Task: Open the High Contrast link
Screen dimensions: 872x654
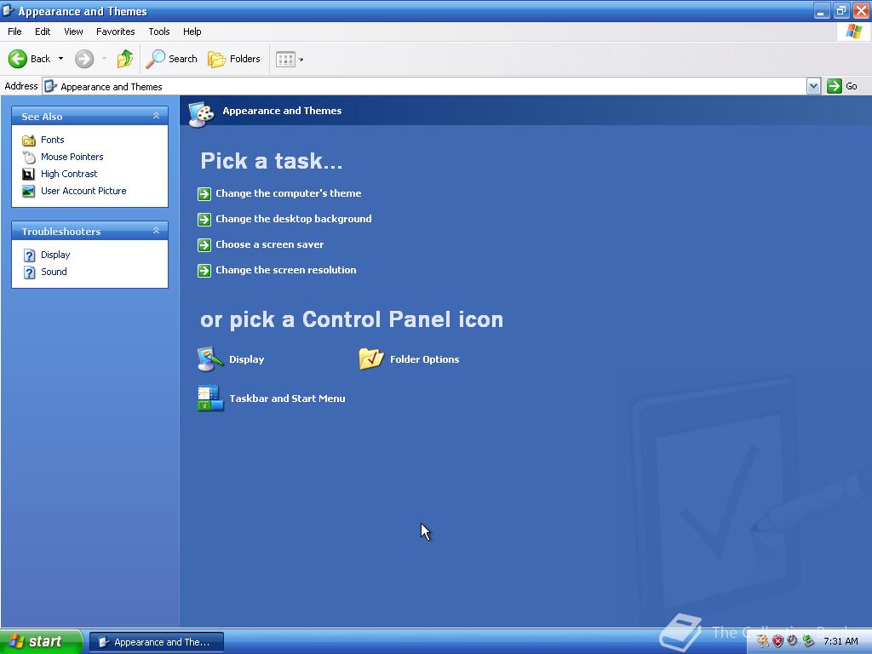Action: 69,174
